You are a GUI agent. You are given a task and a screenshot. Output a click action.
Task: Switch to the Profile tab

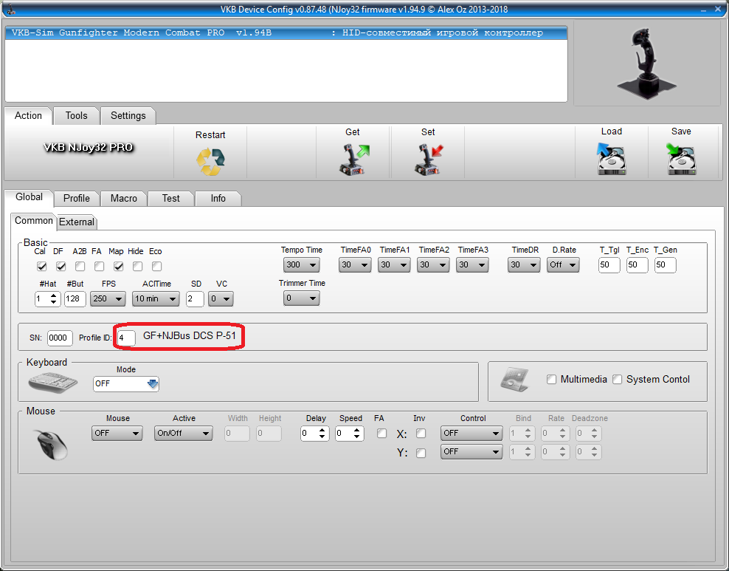(x=76, y=198)
